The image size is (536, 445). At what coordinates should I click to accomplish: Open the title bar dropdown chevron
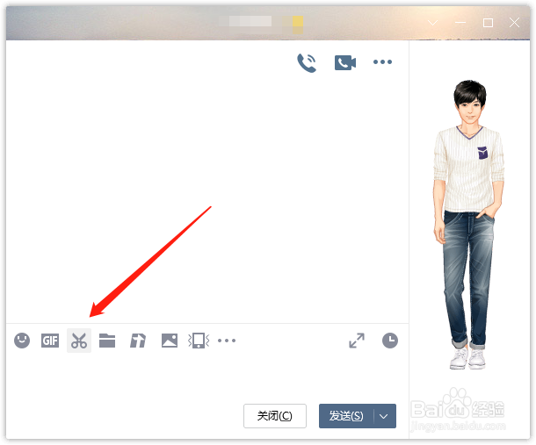tap(433, 23)
